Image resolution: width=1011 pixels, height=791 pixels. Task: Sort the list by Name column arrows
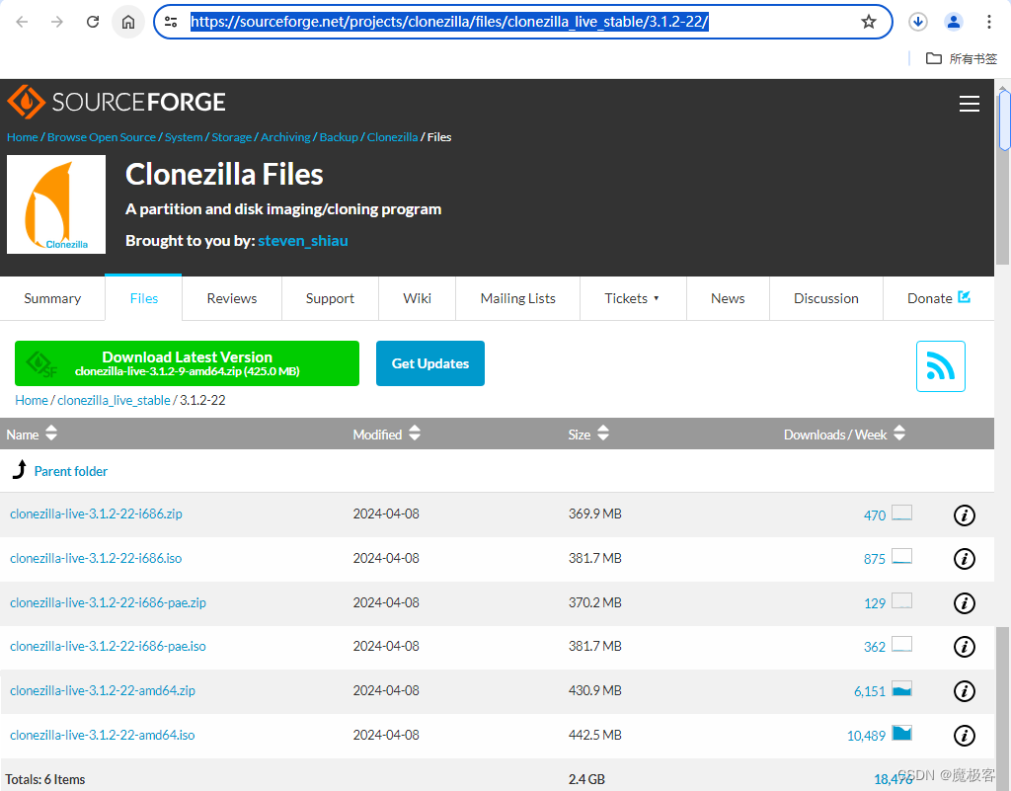tap(51, 434)
